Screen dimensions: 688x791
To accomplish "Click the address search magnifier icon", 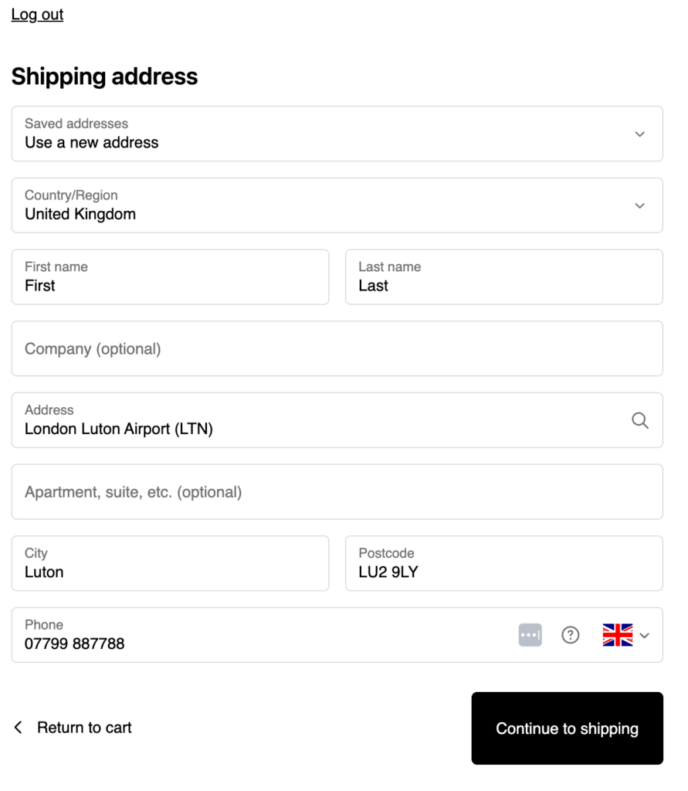I will tap(640, 420).
